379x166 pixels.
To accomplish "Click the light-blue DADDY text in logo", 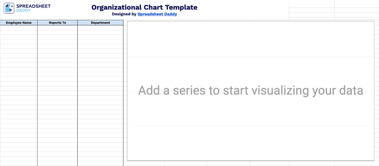I will point(24,11).
